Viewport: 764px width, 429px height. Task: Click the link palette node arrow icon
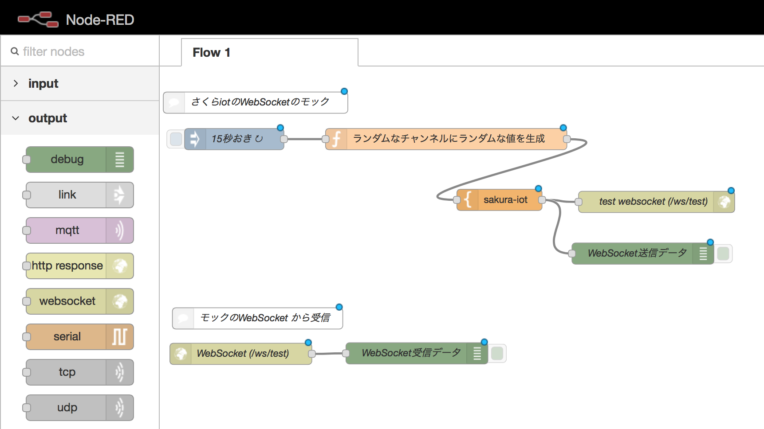120,195
